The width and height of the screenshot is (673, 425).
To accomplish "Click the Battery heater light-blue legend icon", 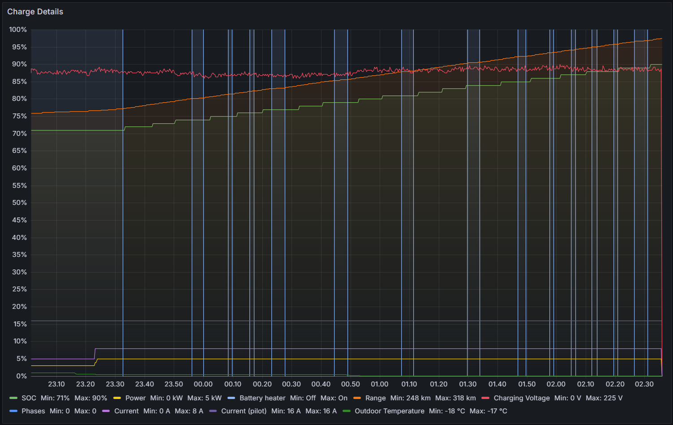I will (231, 398).
